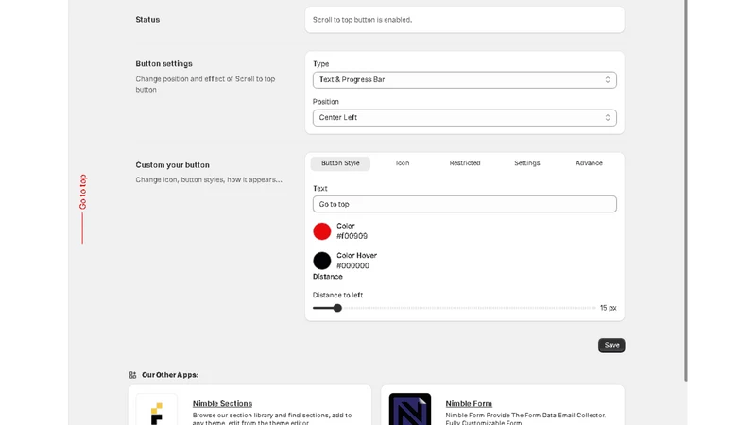Open the Settings tab
Image resolution: width=756 pixels, height=425 pixels.
[527, 163]
